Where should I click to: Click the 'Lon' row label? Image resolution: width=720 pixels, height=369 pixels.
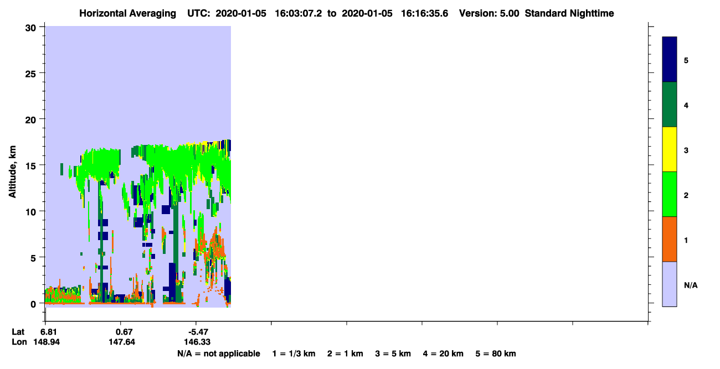(x=18, y=342)
